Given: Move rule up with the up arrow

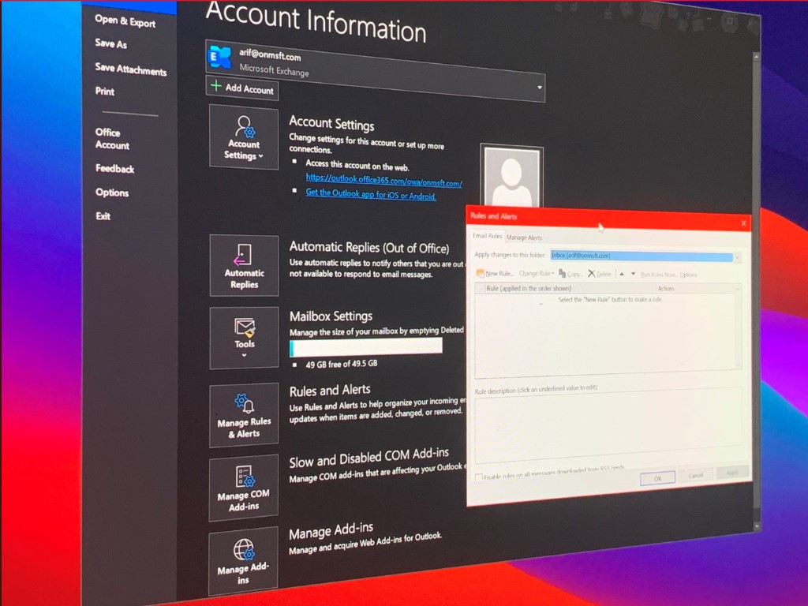Looking at the screenshot, I should pos(621,274).
